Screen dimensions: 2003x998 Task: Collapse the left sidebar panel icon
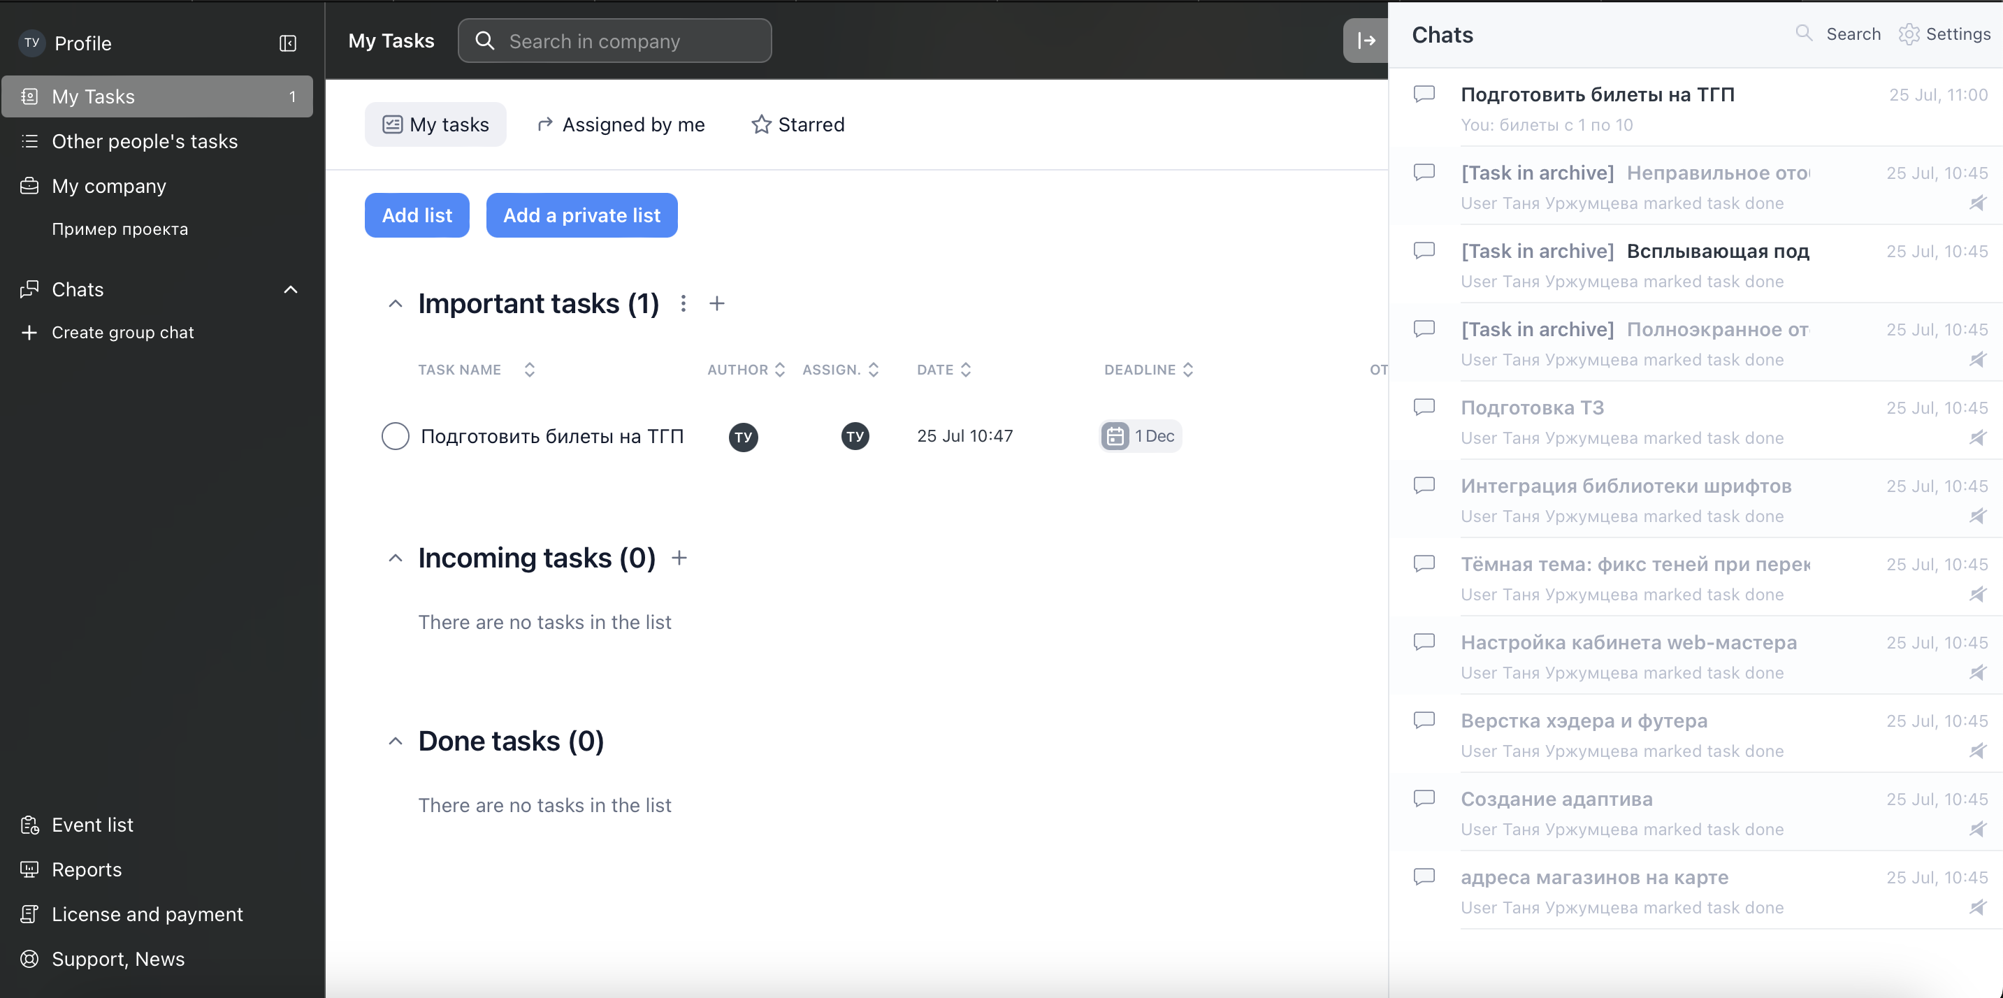(288, 43)
